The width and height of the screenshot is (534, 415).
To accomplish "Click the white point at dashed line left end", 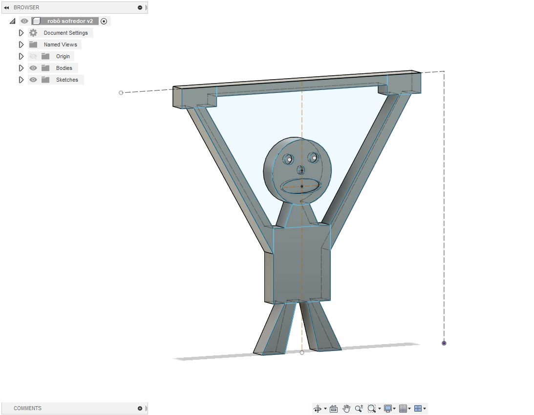I will pyautogui.click(x=121, y=93).
